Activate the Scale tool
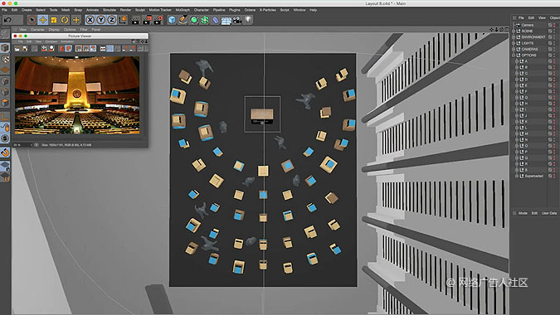Screen dimensions: 560x315 [54, 20]
